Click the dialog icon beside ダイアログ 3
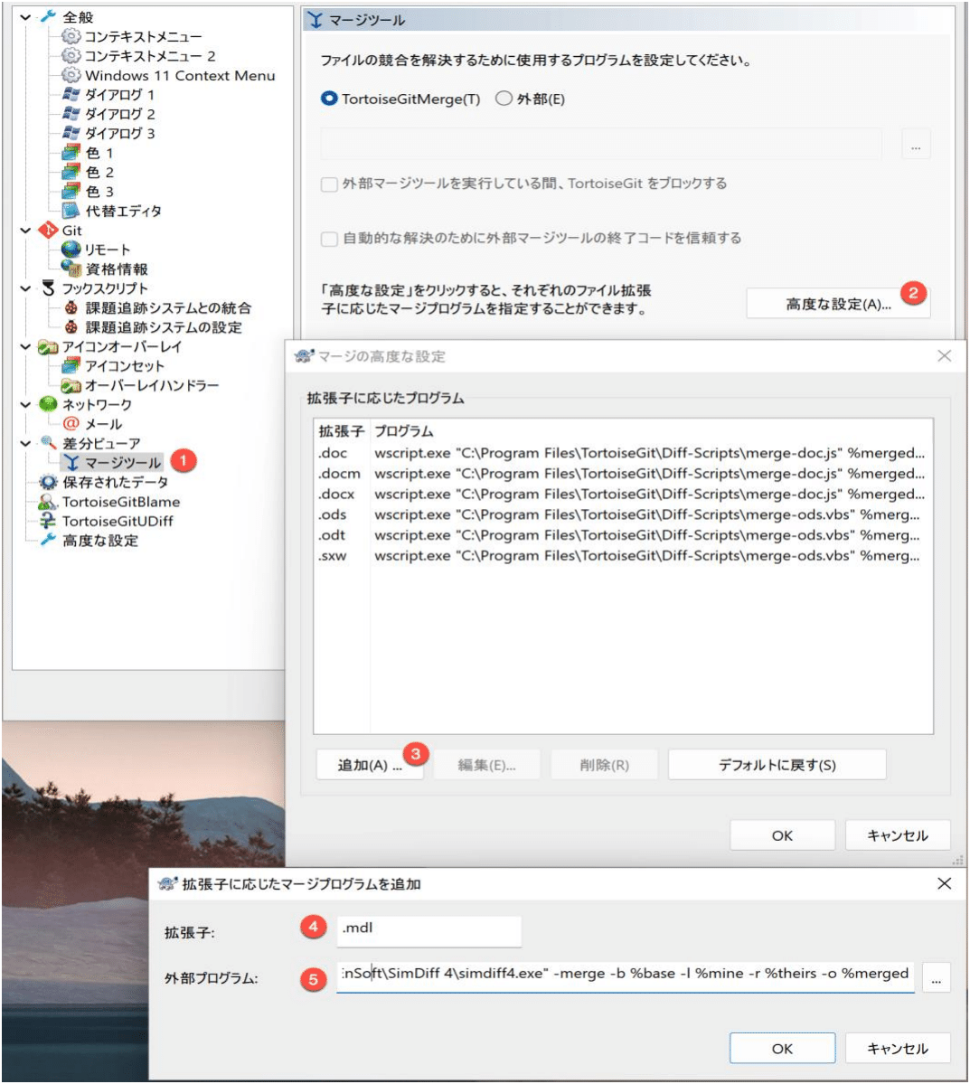 71,133
